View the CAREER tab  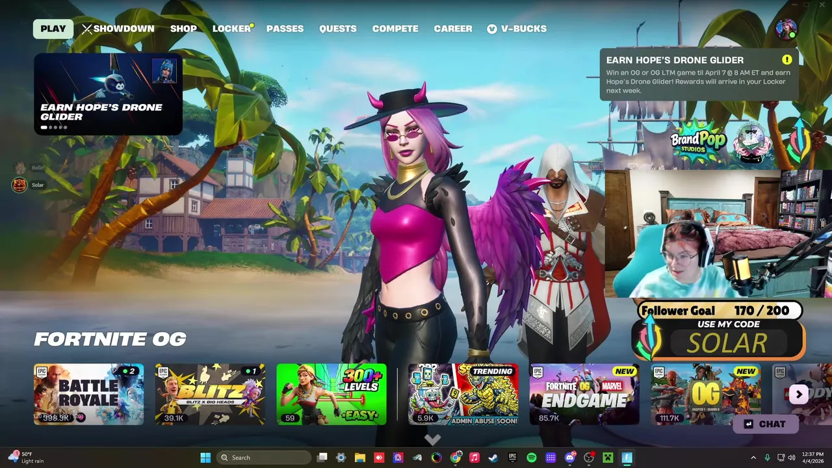453,29
